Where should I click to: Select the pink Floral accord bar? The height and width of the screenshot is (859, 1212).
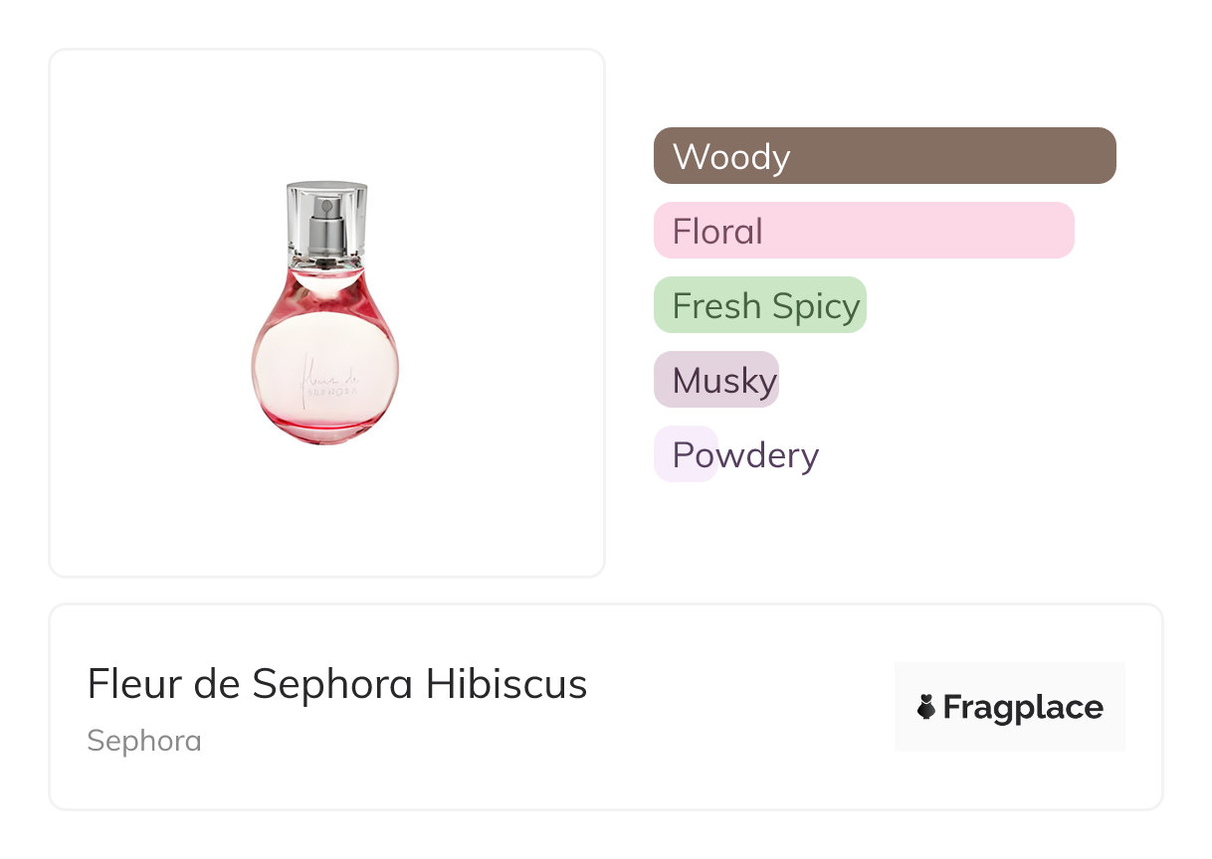(x=864, y=231)
